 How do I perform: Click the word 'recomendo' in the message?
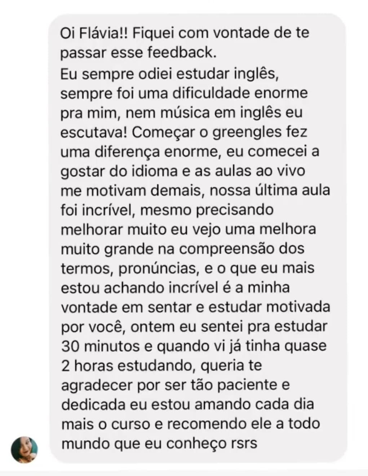click(x=205, y=424)
